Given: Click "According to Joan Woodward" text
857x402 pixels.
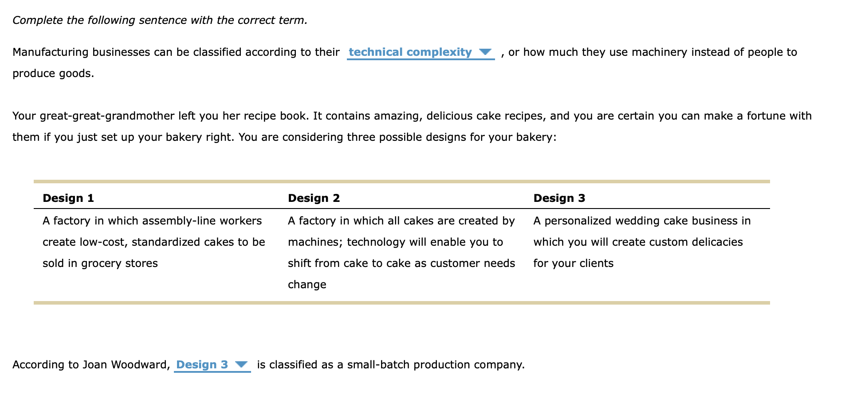Looking at the screenshot, I should 91,365.
